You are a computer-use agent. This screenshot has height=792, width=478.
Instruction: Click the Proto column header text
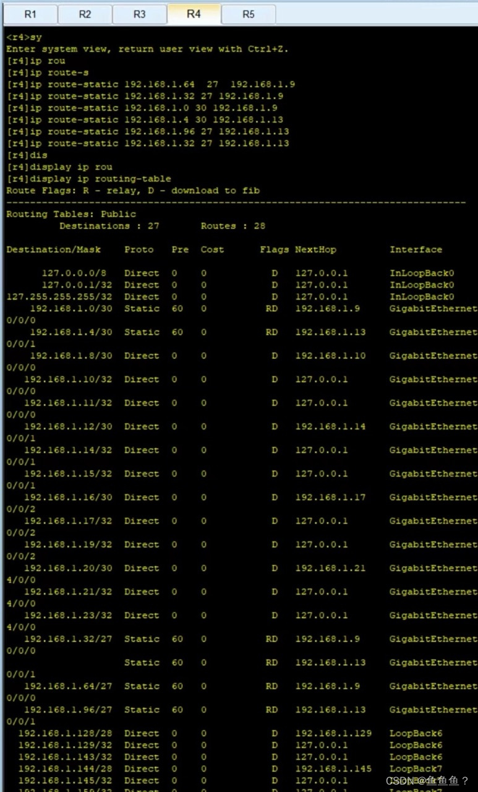(x=139, y=250)
